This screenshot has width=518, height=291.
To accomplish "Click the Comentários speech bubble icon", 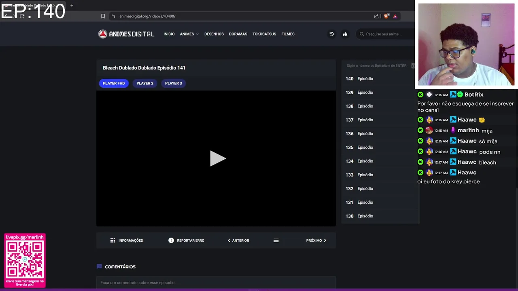I will pyautogui.click(x=99, y=266).
